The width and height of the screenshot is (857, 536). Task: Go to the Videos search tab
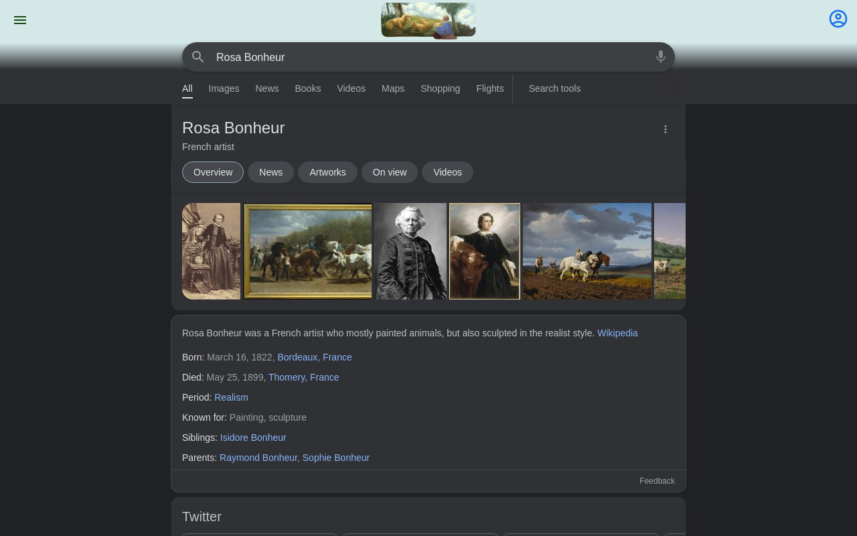point(351,88)
